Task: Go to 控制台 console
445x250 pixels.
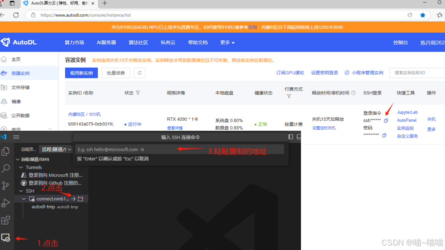Action: (x=401, y=42)
